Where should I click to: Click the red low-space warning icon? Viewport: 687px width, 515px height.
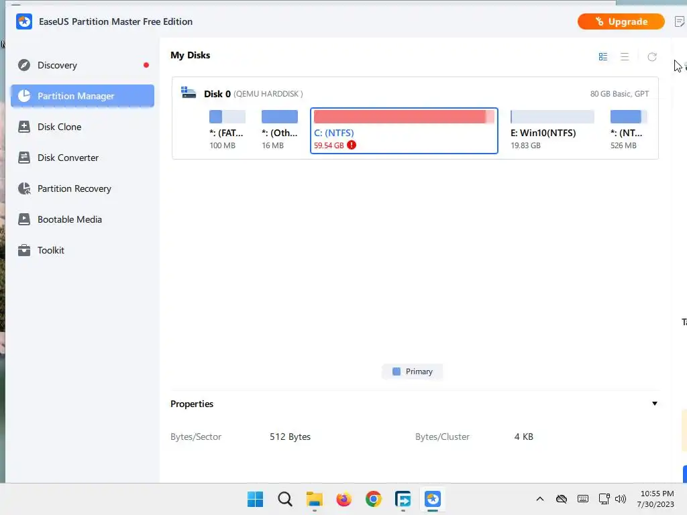pos(352,145)
